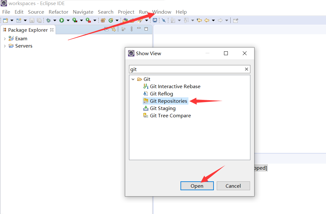326x214 pixels.
Task: Open the Search flashlight icon
Action: click(139, 20)
